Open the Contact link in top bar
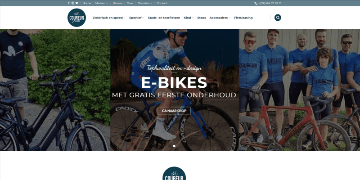 162,3
